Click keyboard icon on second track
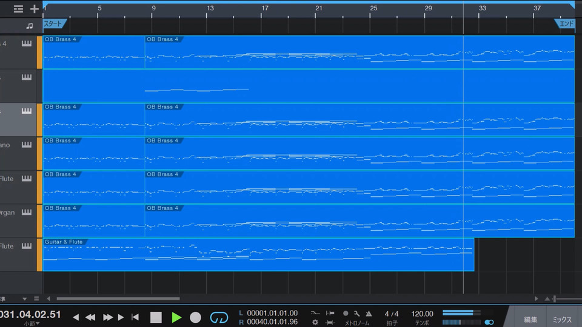 point(26,77)
